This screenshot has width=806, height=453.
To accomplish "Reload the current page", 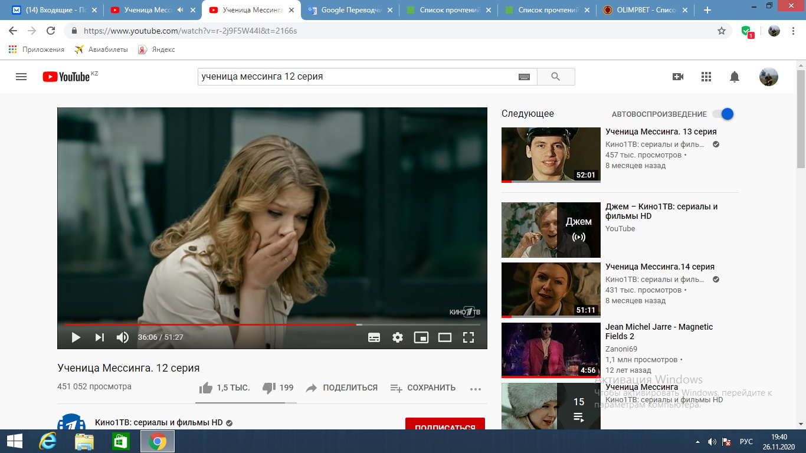I will [51, 31].
